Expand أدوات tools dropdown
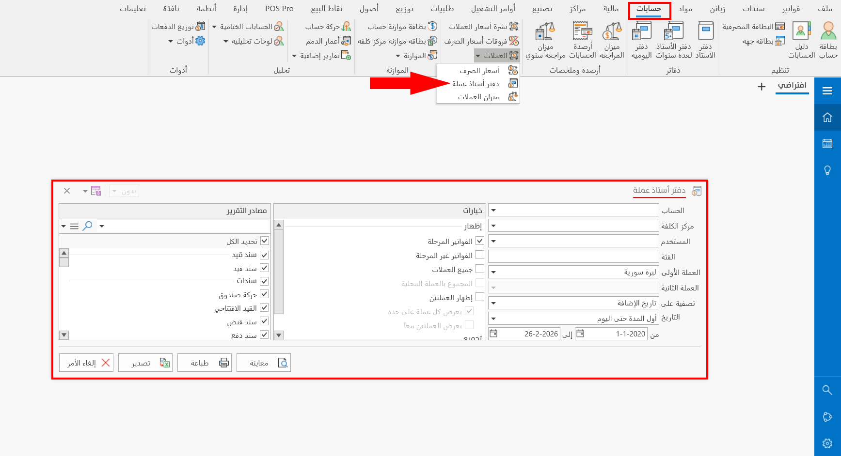 [x=187, y=41]
